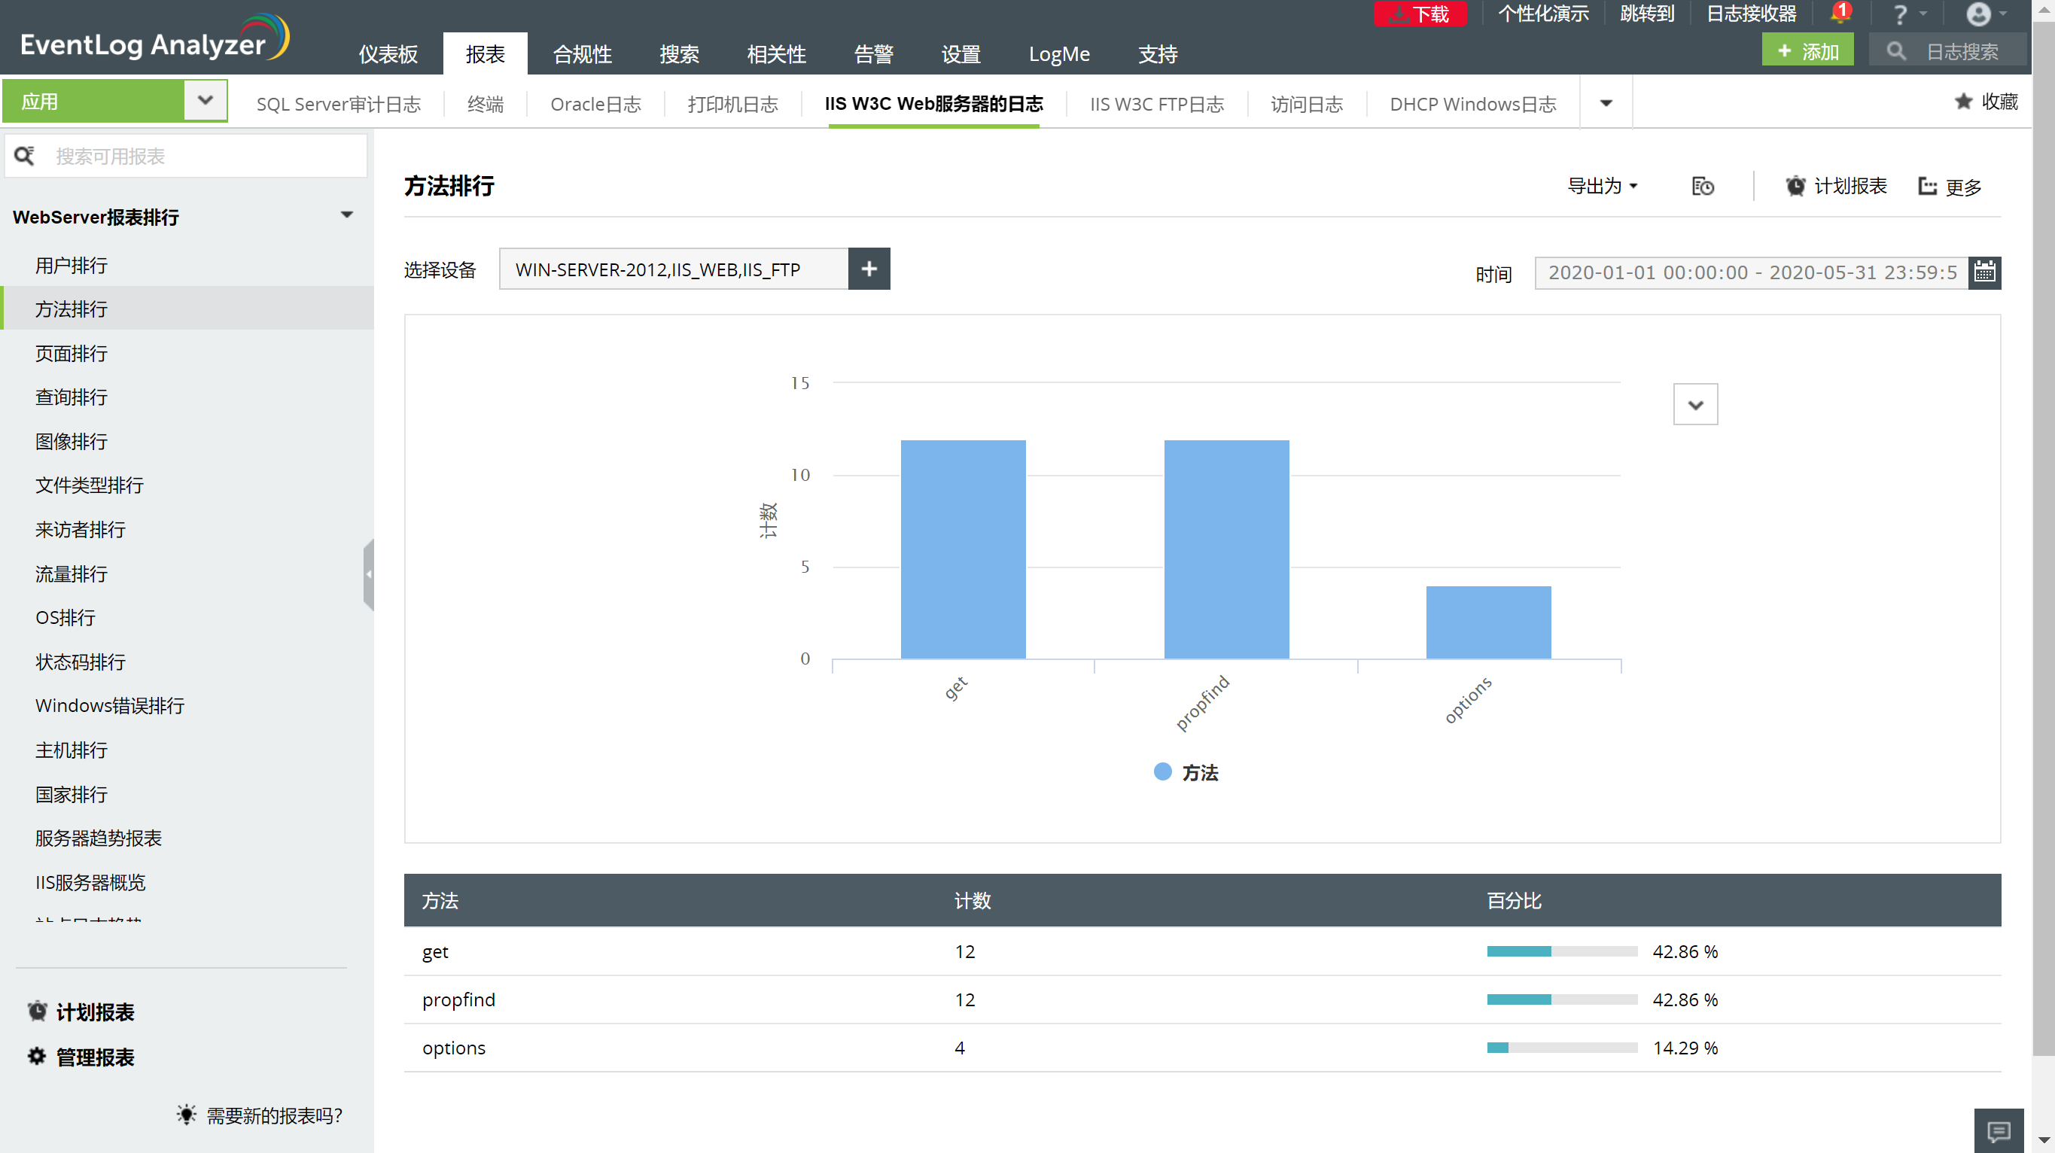Expand the 应用 category dropdown
The height and width of the screenshot is (1153, 2055).
click(x=205, y=102)
